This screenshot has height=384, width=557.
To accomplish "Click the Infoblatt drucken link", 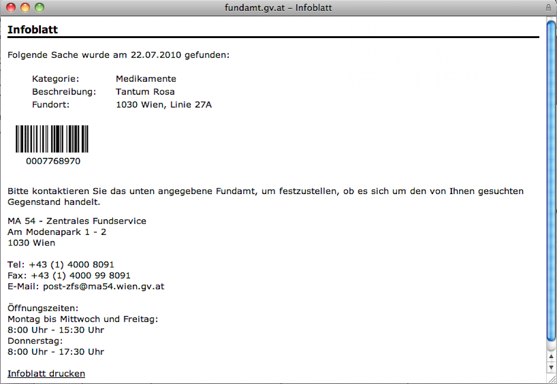I will (x=46, y=373).
